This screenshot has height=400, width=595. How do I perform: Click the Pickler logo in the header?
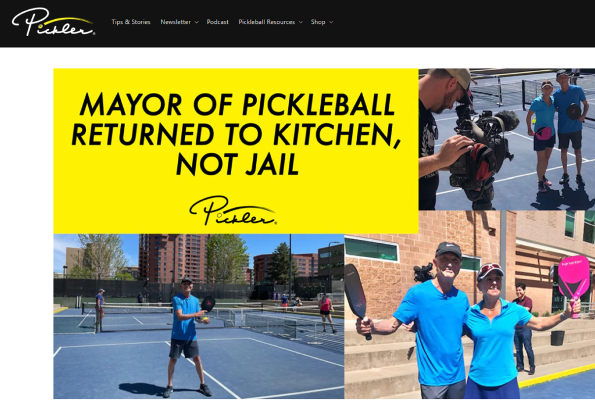point(53,22)
